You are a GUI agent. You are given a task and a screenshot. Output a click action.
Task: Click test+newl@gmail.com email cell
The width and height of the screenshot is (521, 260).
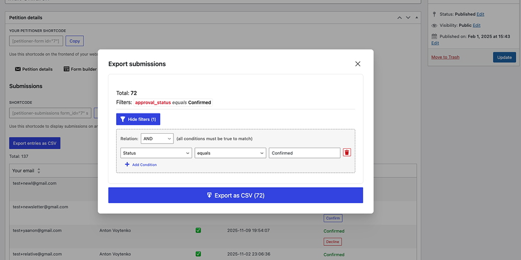(x=34, y=183)
